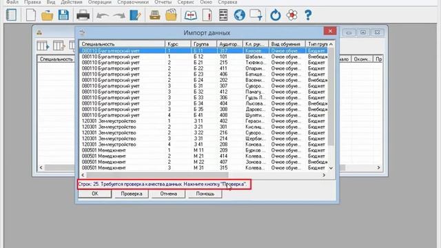
Task: Click the dialog's scroll up arrow
Action: [331, 44]
